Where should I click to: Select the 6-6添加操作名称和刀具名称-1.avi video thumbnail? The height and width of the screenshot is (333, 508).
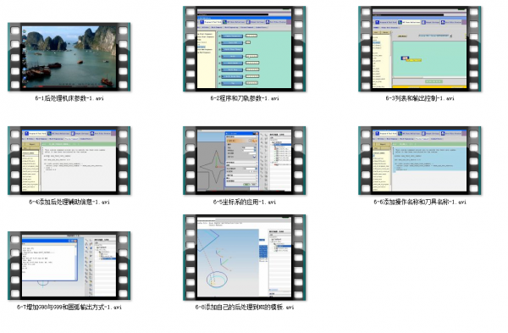pos(420,161)
